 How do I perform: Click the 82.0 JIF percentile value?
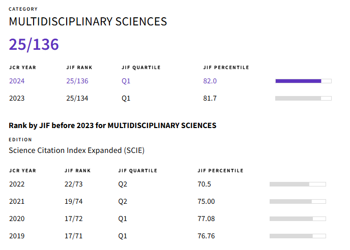coord(210,81)
